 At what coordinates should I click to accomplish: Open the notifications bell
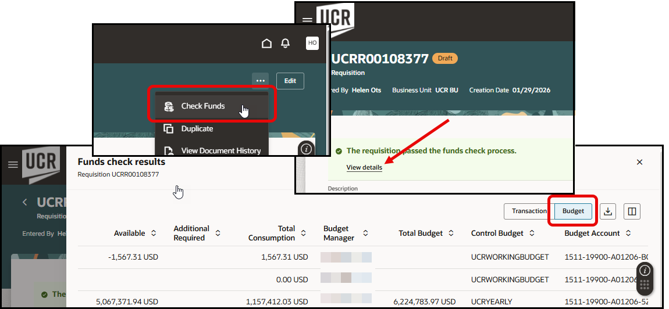coord(286,44)
